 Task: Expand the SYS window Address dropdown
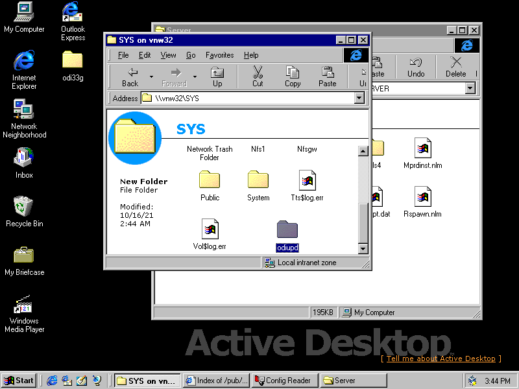[x=359, y=98]
